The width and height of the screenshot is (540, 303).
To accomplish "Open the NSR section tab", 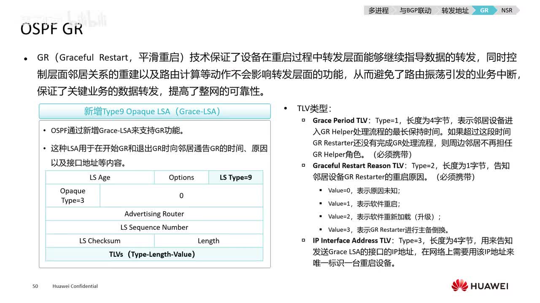I will click(x=507, y=11).
